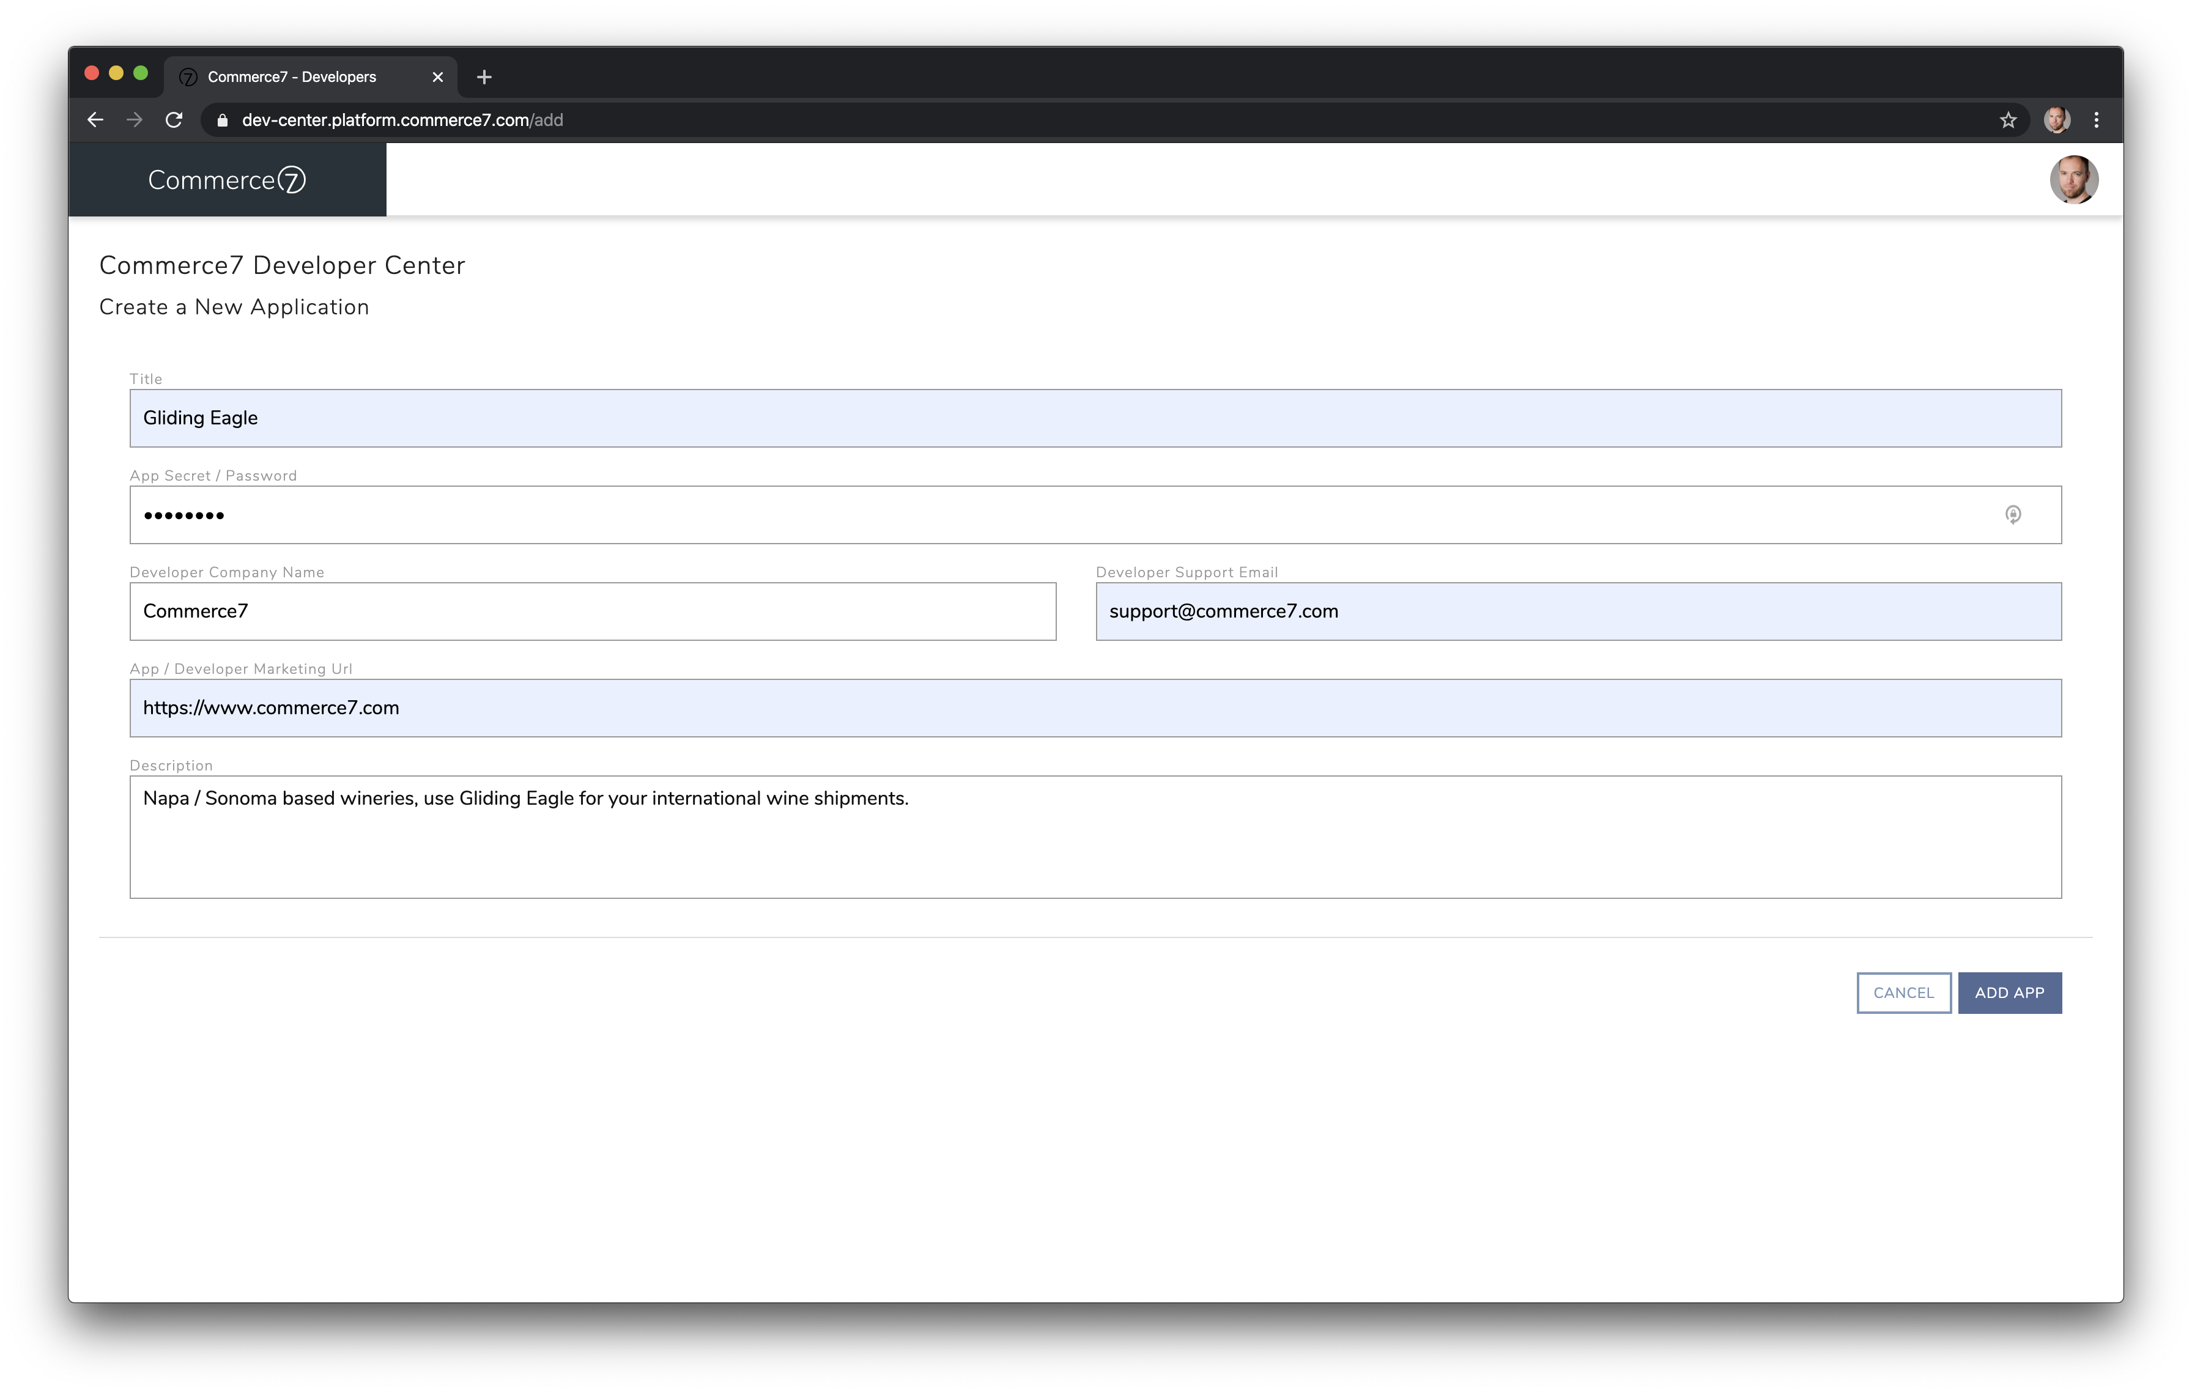Reload the page with refresh icon
The image size is (2192, 1393).
(x=174, y=120)
